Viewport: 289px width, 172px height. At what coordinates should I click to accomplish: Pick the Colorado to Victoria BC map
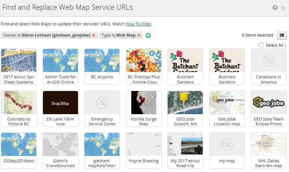(x=19, y=108)
